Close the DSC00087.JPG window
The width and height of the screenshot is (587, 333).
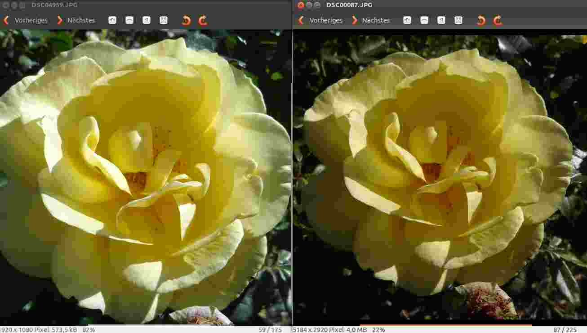point(301,5)
